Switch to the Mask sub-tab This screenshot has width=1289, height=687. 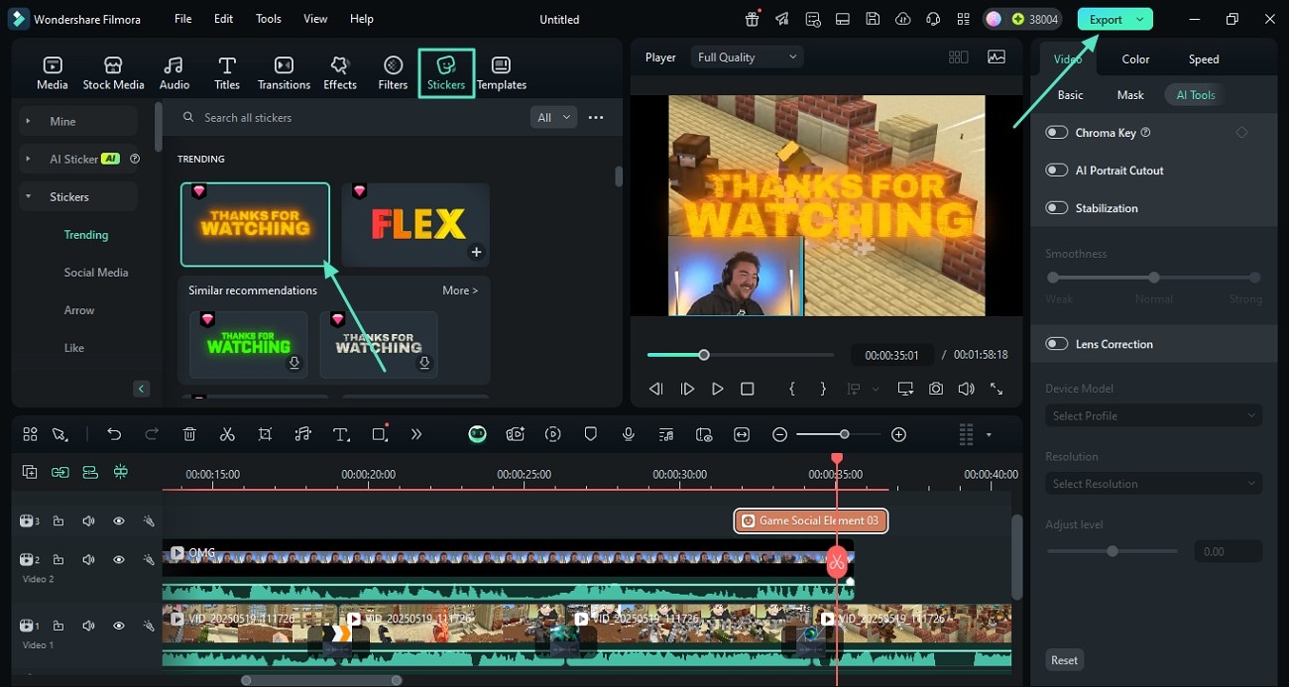coord(1130,95)
